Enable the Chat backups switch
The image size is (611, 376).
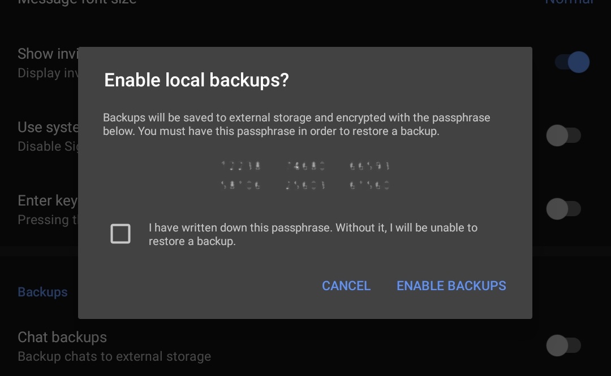(x=563, y=346)
